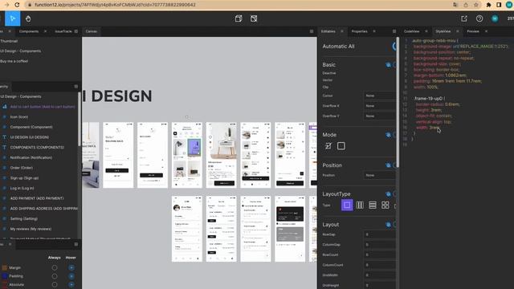Choose the rows LayoutType icon
The width and height of the screenshot is (514, 289).
(373, 206)
